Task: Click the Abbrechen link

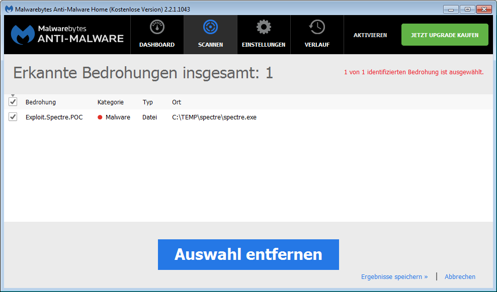Action: 460,276
